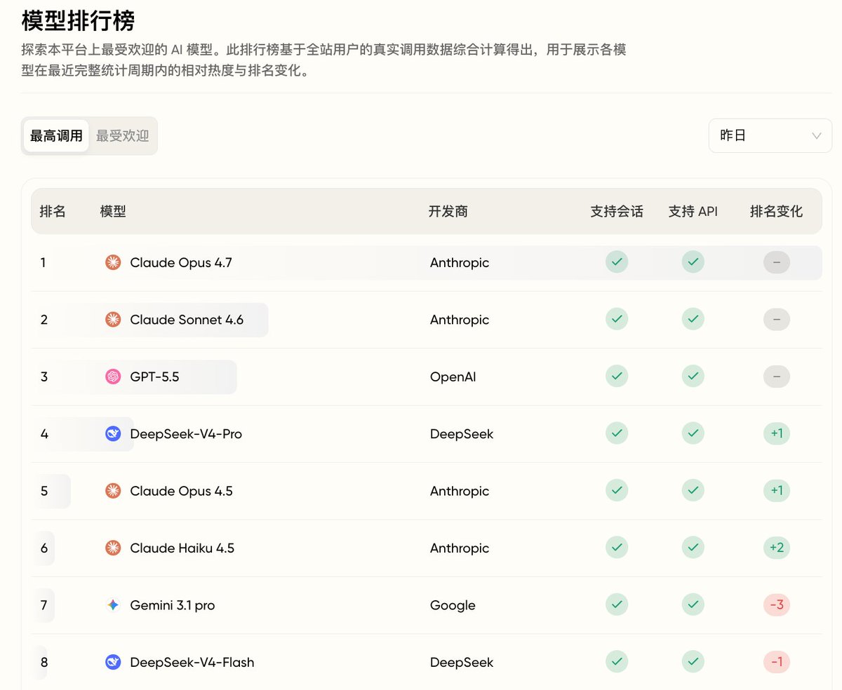Click the 支持 API checkmark for GPT-5.5
Screen dimensions: 842x690
click(x=693, y=377)
